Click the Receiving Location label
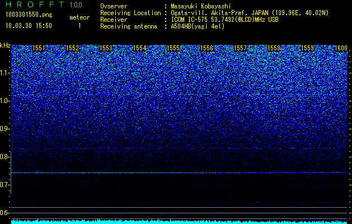Viewport: 352px width, 224px height. (x=130, y=13)
